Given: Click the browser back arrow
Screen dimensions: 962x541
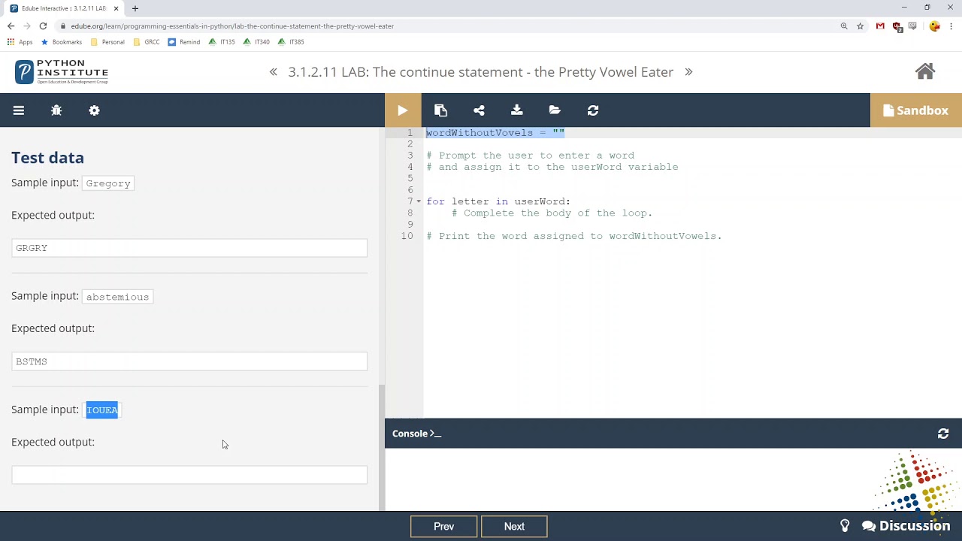Looking at the screenshot, I should coord(11,26).
